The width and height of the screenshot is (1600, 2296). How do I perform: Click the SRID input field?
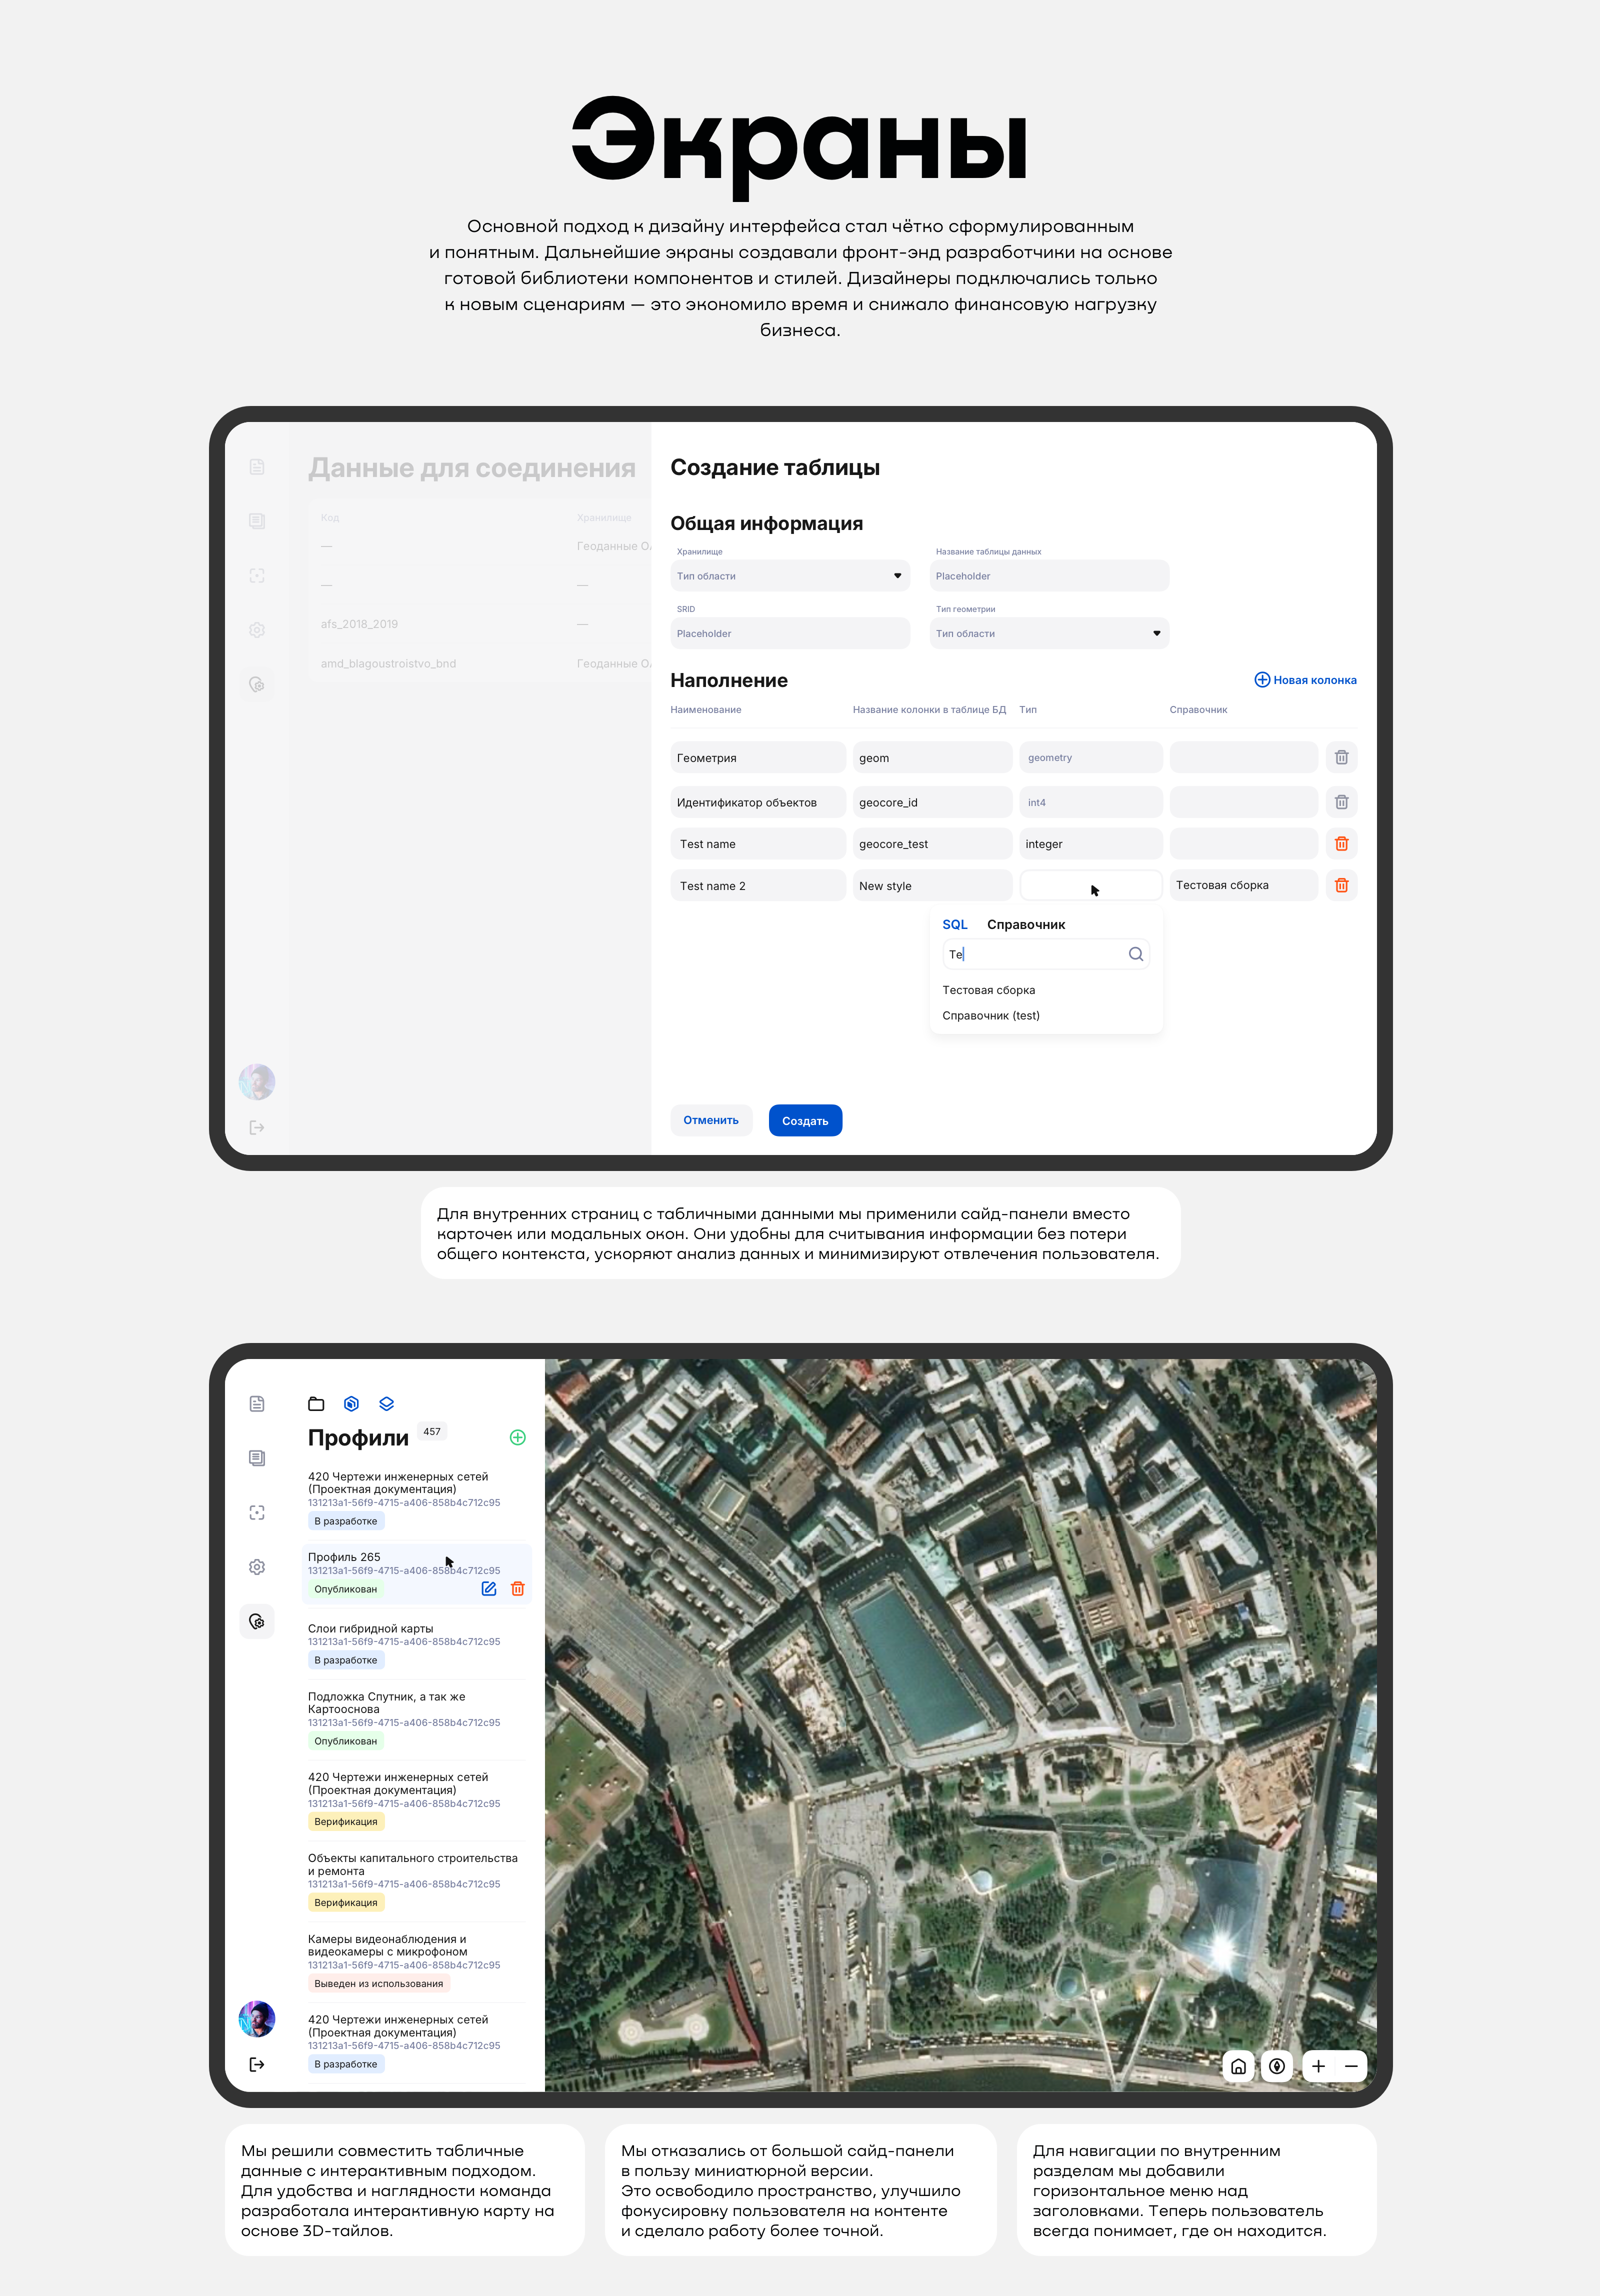(x=790, y=633)
